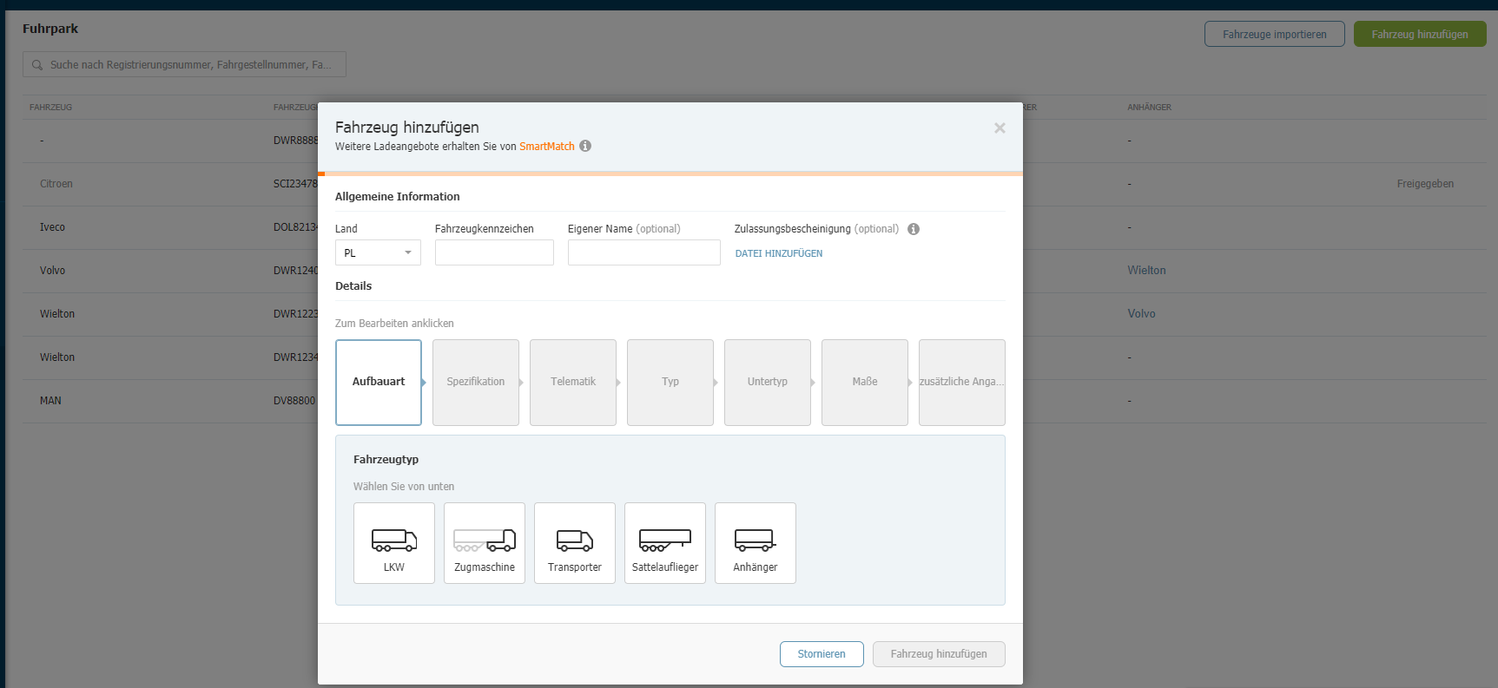The width and height of the screenshot is (1498, 688).
Task: Switch to the Telematik step
Action: click(x=573, y=382)
